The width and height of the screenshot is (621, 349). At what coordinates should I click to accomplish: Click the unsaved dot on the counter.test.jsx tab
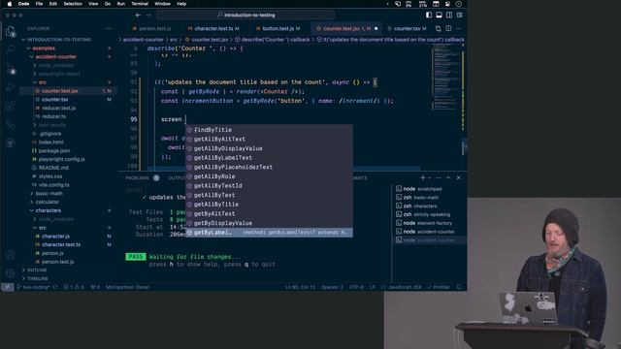coord(376,28)
